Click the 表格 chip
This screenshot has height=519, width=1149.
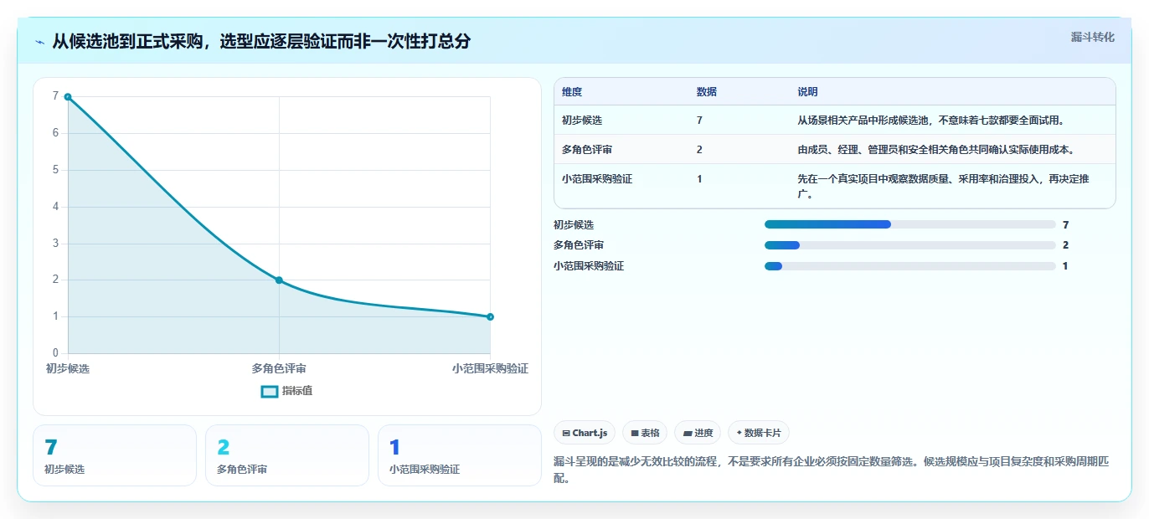click(x=645, y=433)
